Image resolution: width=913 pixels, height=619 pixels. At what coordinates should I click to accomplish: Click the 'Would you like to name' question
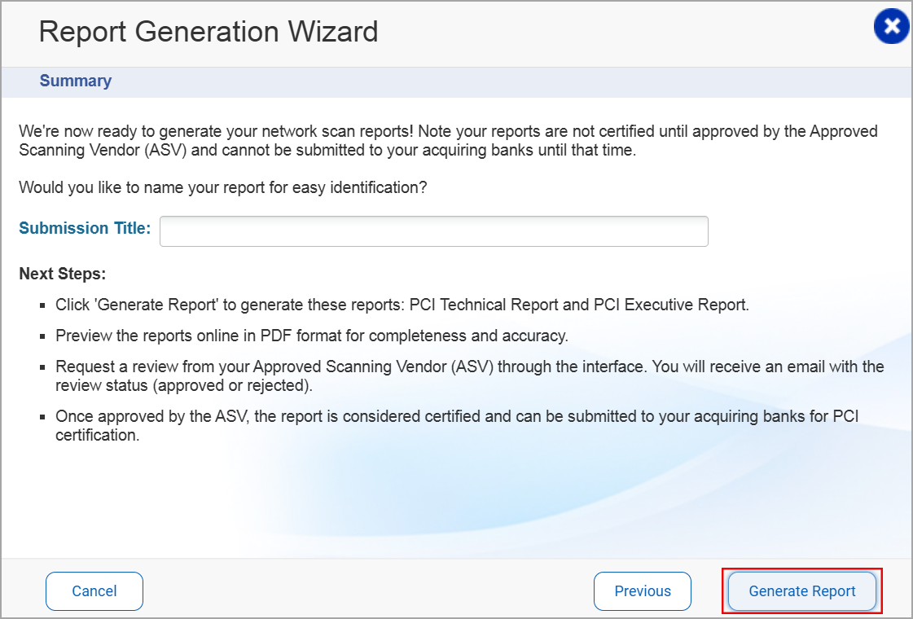click(x=223, y=187)
